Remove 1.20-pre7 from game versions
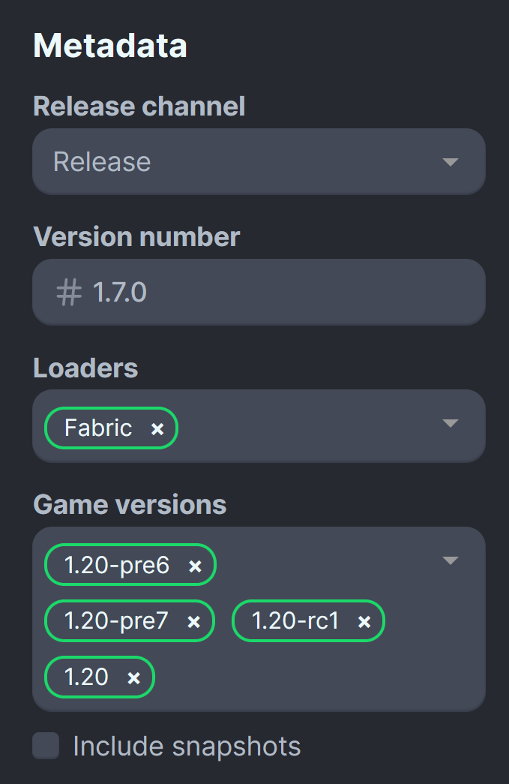This screenshot has height=784, width=509. [193, 621]
